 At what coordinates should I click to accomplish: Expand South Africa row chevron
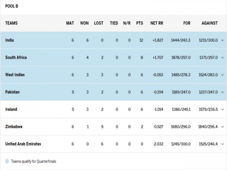[223, 58]
